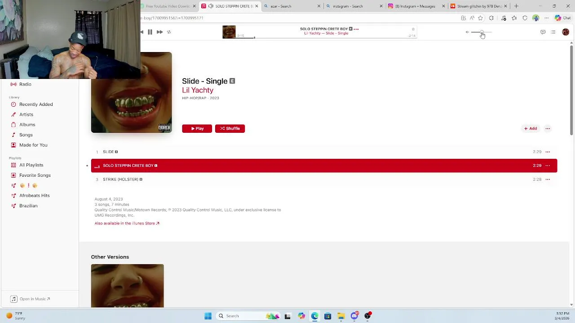Open the Favorite Songs playlist
575x323 pixels.
(x=35, y=175)
